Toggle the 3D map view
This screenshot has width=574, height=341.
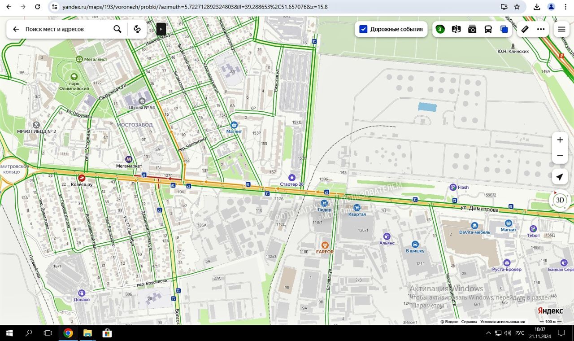(560, 200)
